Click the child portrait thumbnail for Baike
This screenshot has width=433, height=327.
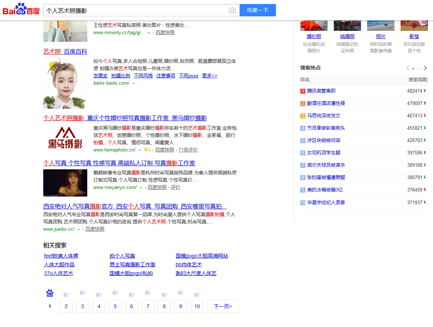click(x=65, y=83)
